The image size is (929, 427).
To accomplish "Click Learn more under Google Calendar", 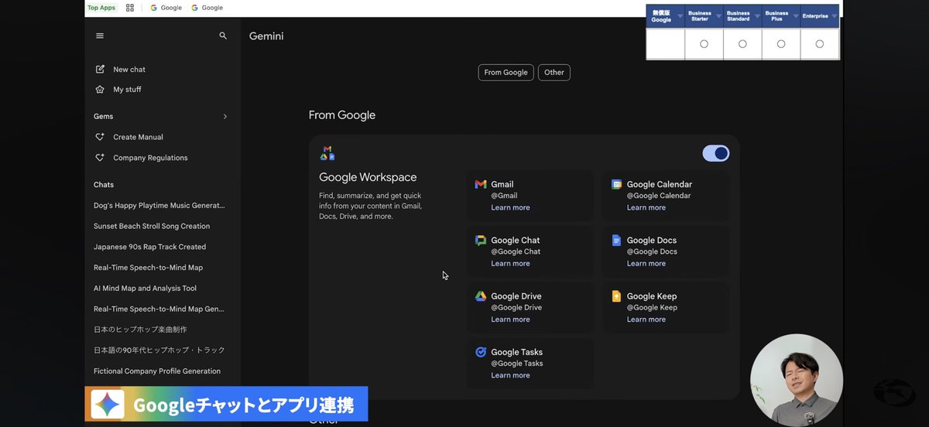I will click(646, 207).
